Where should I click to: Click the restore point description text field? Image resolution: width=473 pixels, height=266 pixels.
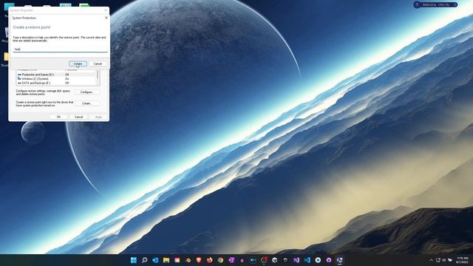tap(60, 49)
